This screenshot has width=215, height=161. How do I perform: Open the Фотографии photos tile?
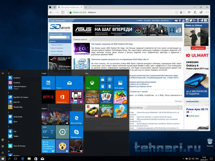pyautogui.click(x=120, y=83)
